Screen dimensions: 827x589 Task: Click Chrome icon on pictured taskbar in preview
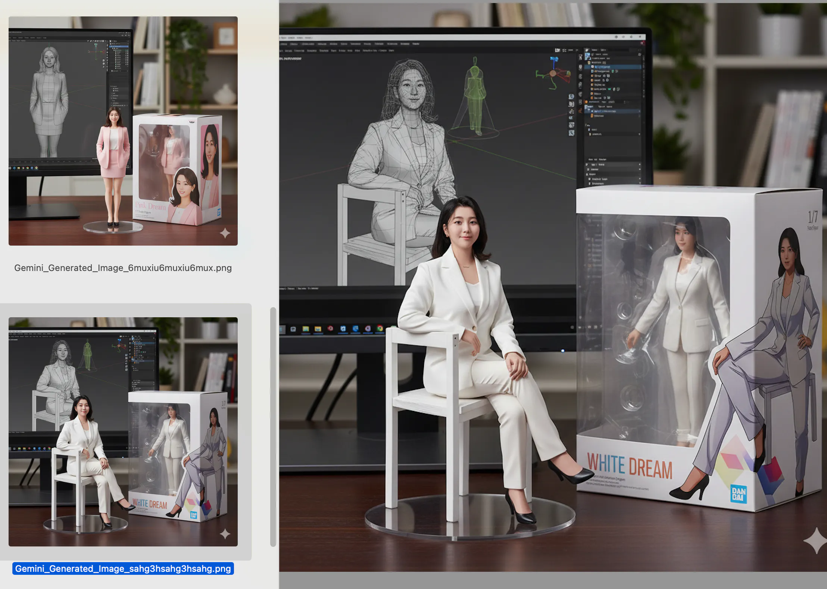tap(380, 328)
